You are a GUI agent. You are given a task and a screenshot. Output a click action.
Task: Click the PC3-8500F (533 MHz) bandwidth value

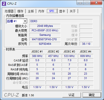pos(45,30)
